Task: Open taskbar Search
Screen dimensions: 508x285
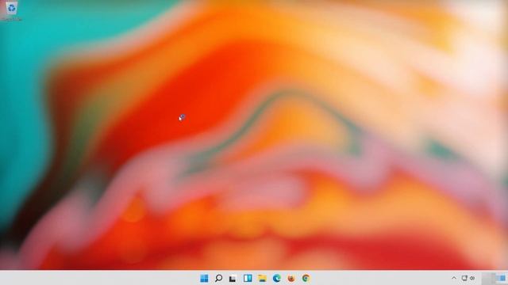Action: coord(219,278)
